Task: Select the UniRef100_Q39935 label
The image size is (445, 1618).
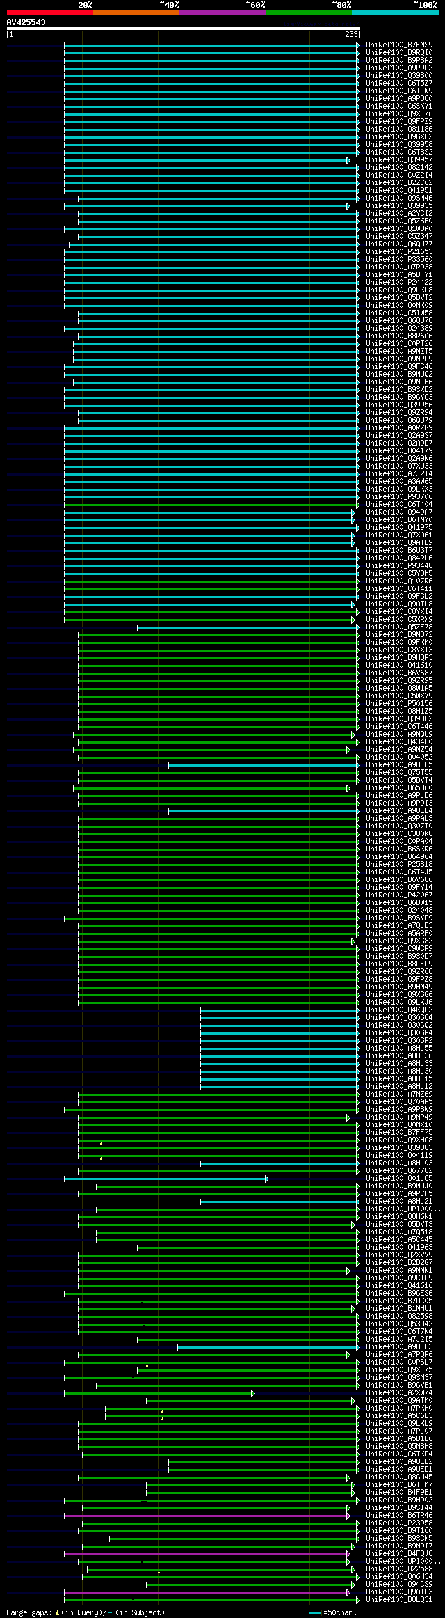Action: (399, 206)
